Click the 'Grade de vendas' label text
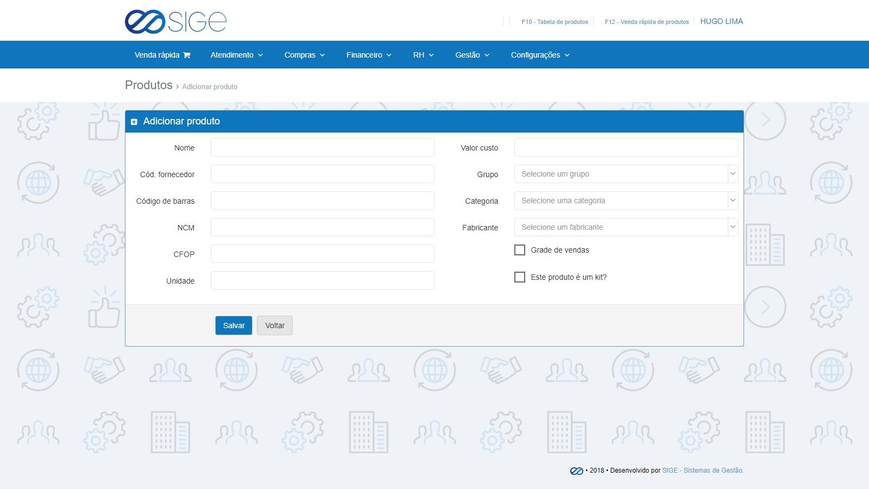Screen dimensions: 869x489 (x=560, y=250)
